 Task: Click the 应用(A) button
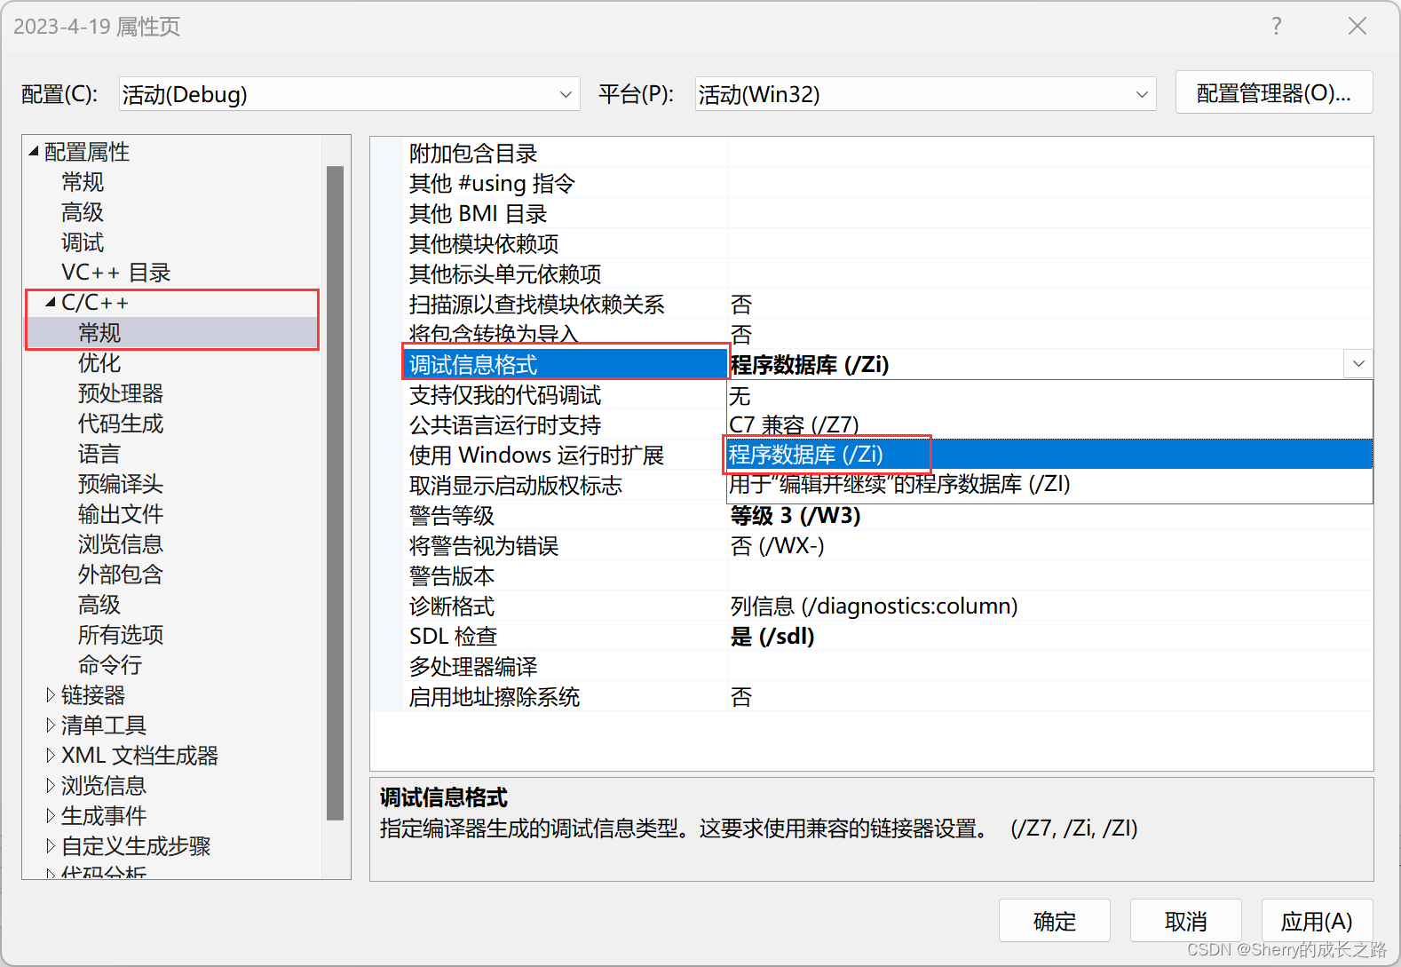(1317, 921)
